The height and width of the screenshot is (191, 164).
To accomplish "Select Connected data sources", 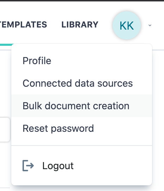I will point(82,83).
